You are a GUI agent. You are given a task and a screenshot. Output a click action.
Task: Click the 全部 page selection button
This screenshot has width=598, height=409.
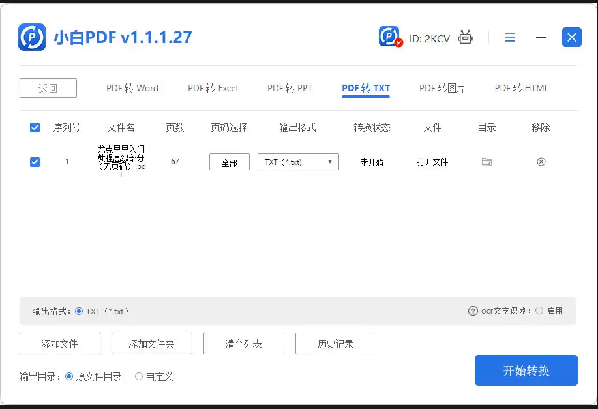pyautogui.click(x=229, y=162)
